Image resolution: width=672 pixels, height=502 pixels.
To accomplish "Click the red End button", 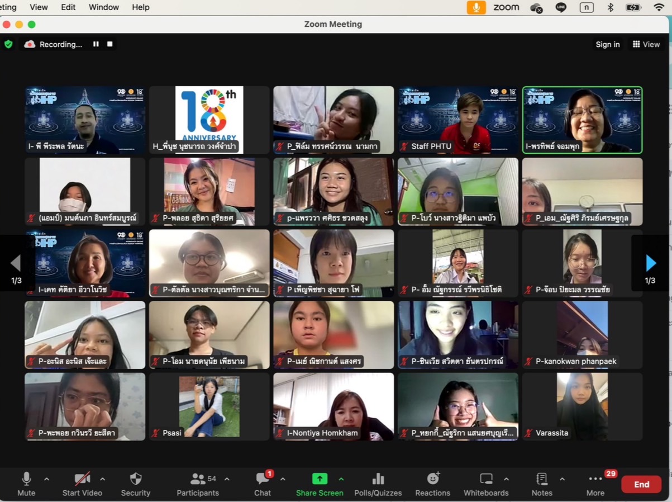I will tap(641, 484).
